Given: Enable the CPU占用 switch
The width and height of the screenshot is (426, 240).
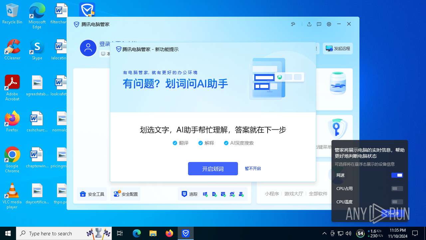Looking at the screenshot, I should point(397,188).
